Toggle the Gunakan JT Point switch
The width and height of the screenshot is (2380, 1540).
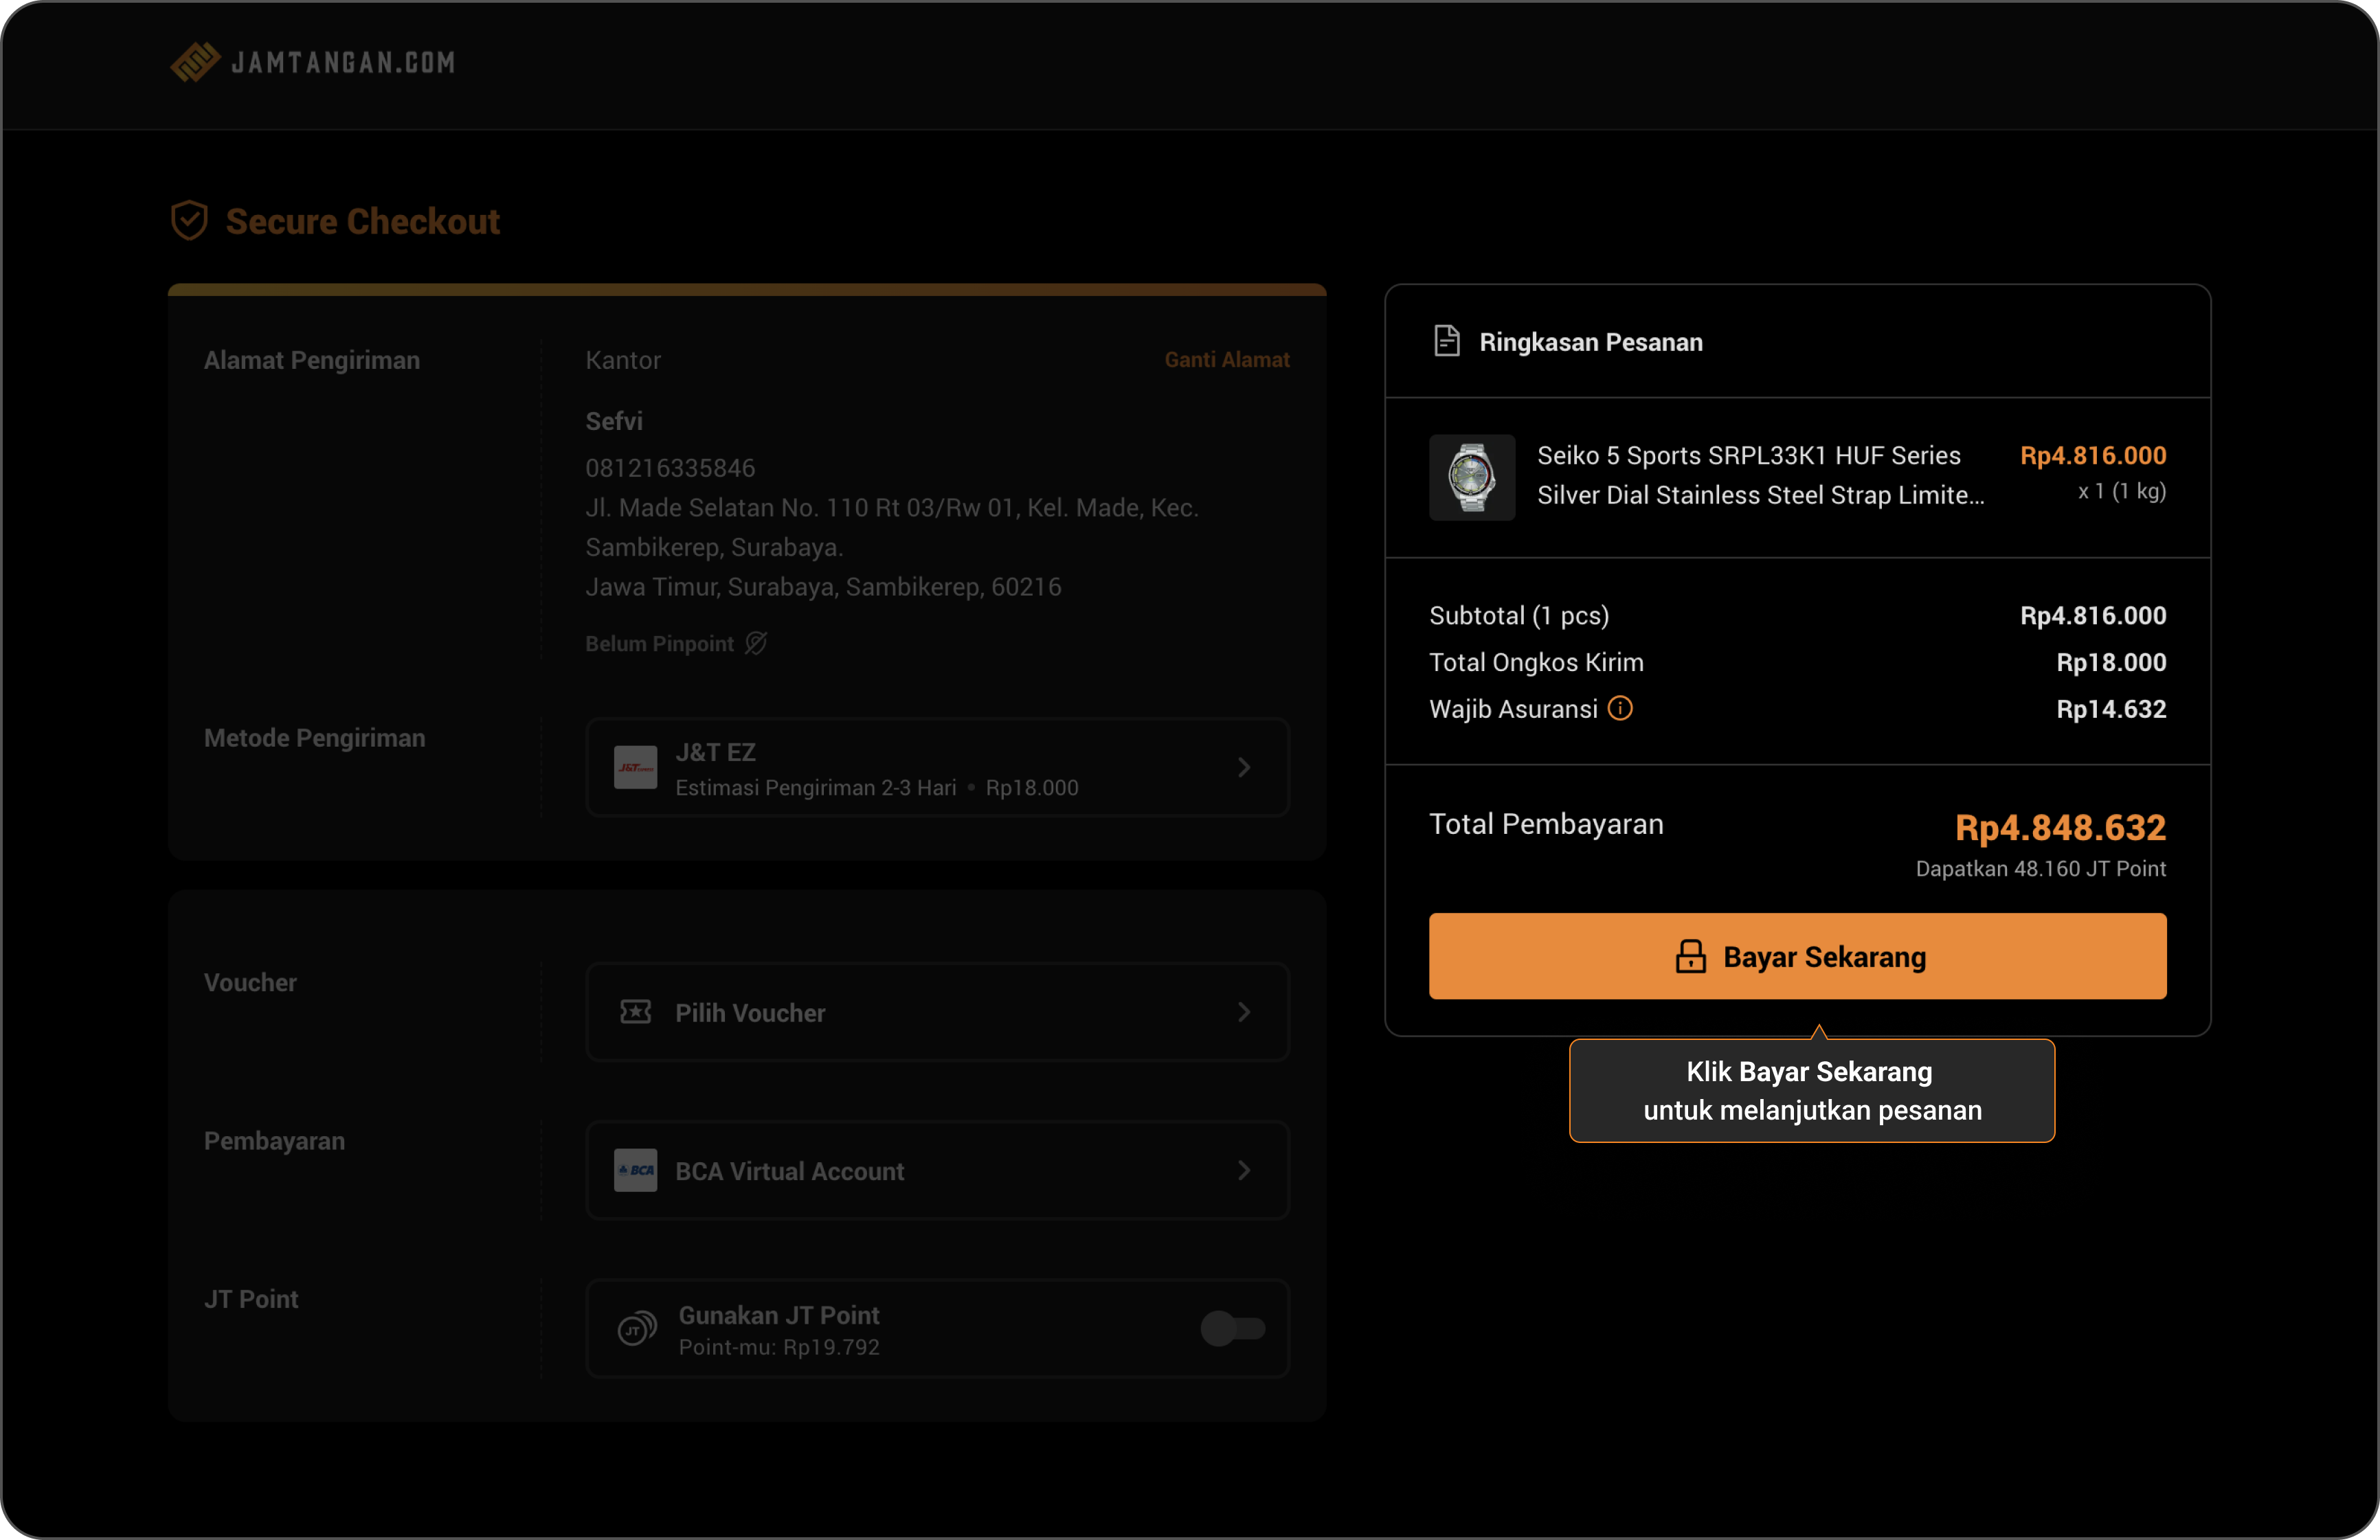(x=1233, y=1329)
